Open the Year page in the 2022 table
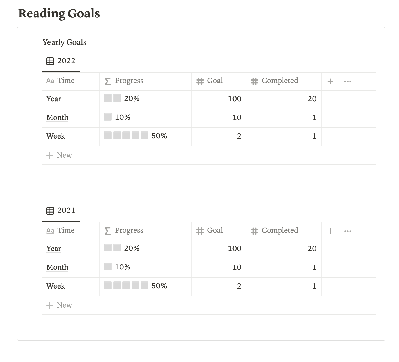The height and width of the screenshot is (362, 399). pyautogui.click(x=54, y=99)
